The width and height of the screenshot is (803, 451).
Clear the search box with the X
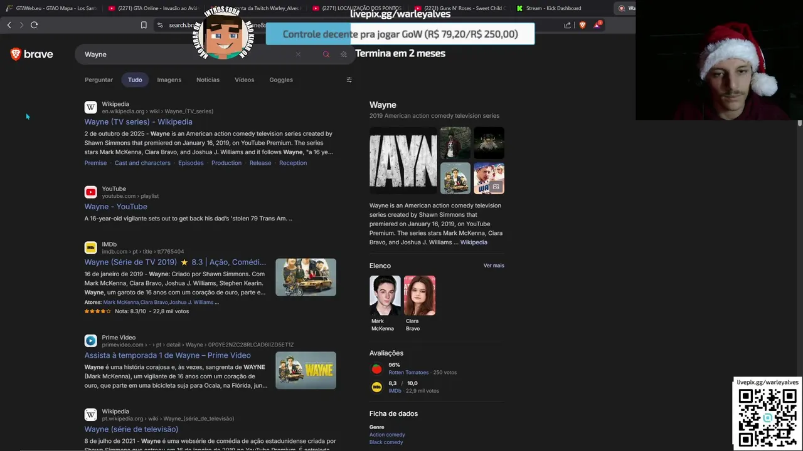(x=298, y=54)
